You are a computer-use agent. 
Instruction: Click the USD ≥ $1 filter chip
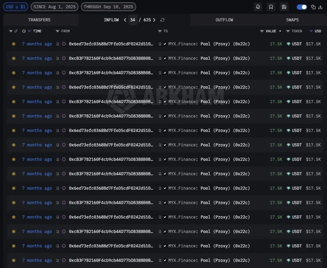[16, 7]
